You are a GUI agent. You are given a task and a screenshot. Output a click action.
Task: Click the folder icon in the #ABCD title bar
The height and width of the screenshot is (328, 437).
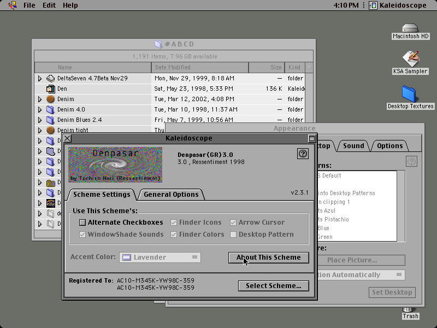[x=158, y=44]
